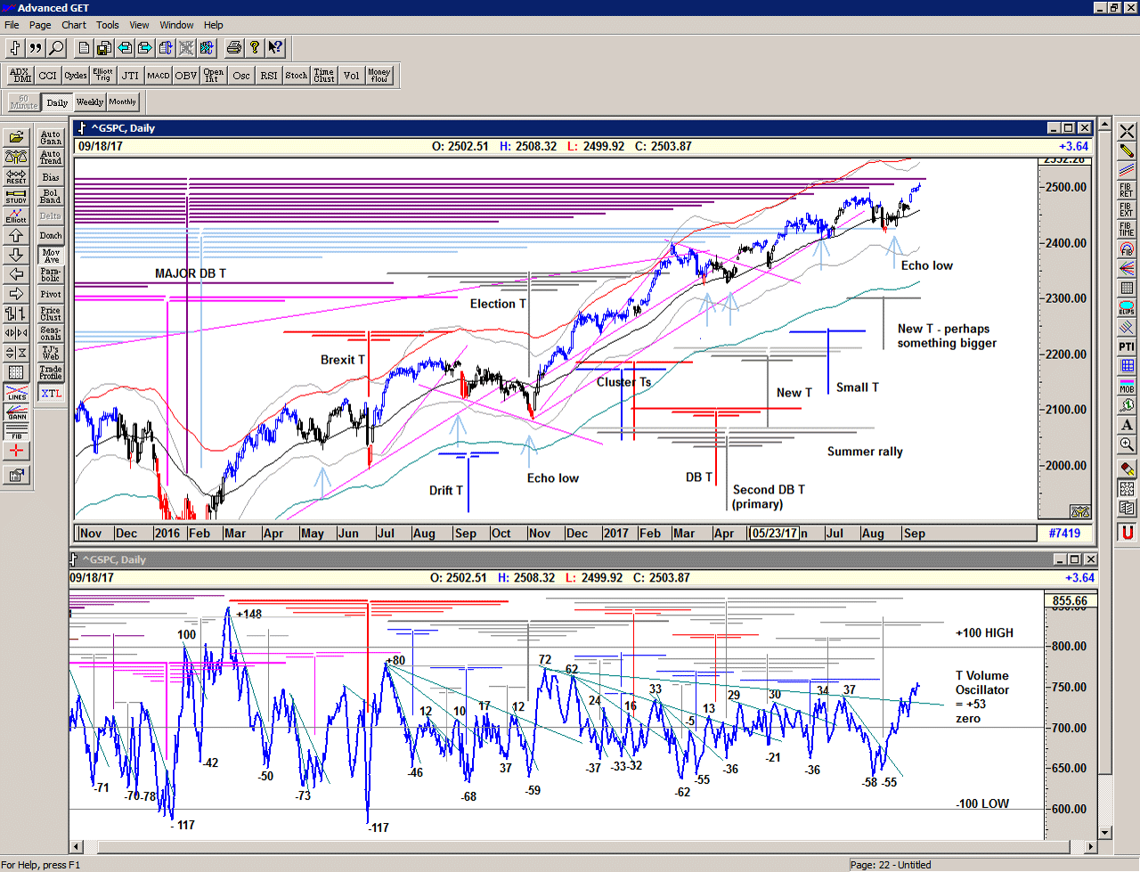
Task: Switch timeframe to Weekly
Action: point(89,102)
